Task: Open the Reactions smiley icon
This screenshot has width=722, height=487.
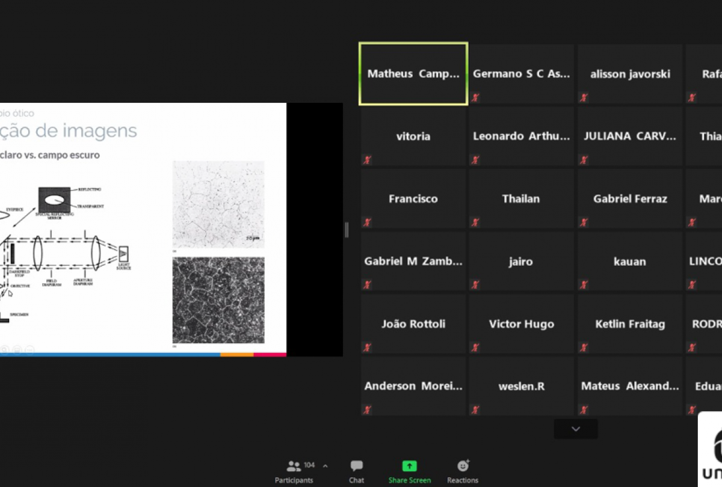Action: pyautogui.click(x=463, y=466)
